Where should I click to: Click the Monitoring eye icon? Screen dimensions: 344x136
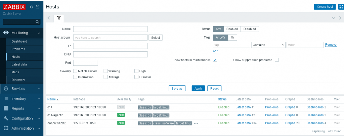click(6, 33)
